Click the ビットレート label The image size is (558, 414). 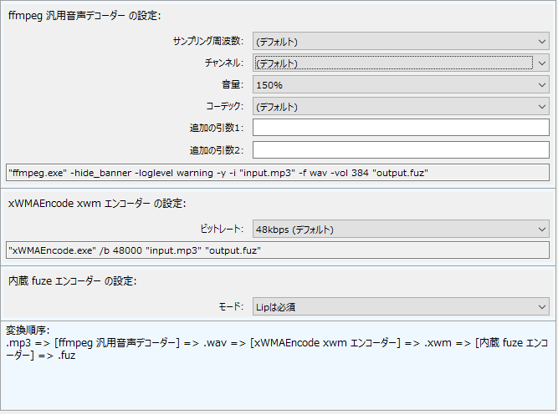222,230
